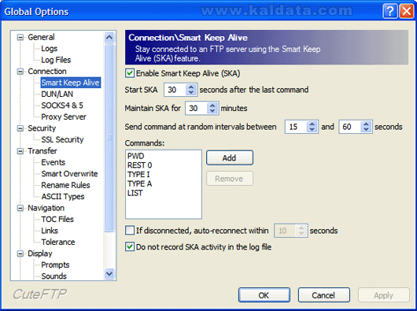This screenshot has width=417, height=311.
Task: Confirm settings with OK button
Action: [x=264, y=294]
